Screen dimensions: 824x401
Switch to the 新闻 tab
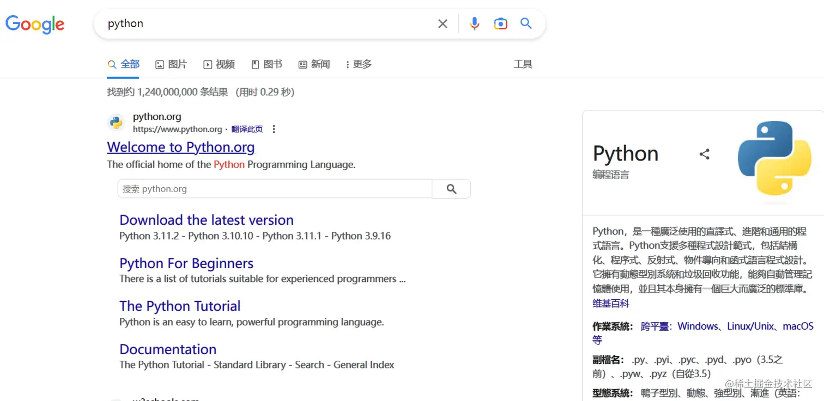click(314, 64)
